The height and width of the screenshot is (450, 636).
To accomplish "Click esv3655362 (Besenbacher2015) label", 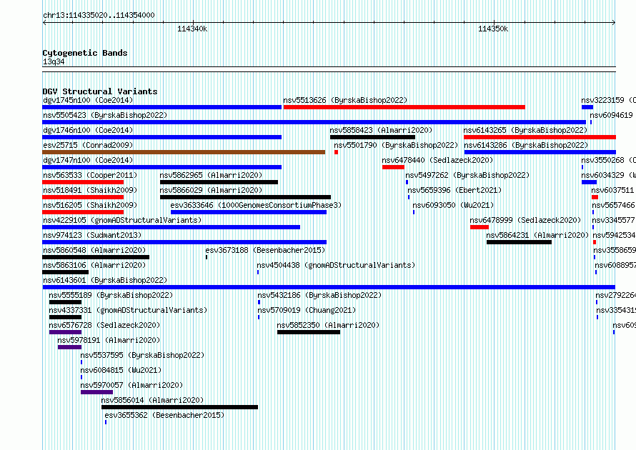I will click(164, 415).
